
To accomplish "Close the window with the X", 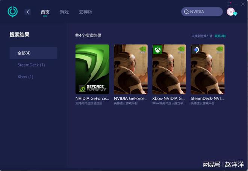I will [243, 4].
